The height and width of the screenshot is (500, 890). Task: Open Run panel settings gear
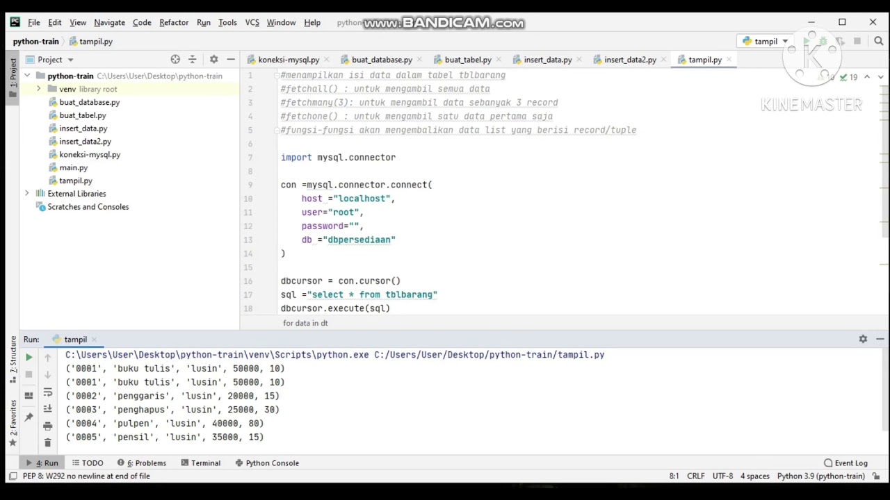point(863,339)
